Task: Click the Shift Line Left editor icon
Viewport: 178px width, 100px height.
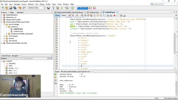Action: pos(108,16)
